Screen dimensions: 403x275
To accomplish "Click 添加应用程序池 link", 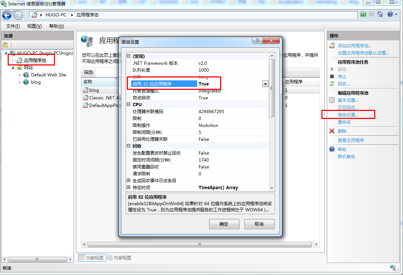I will [355, 46].
